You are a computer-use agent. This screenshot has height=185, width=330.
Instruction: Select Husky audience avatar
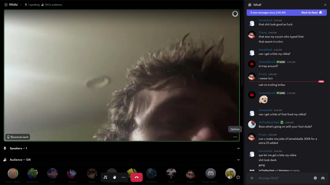click(x=230, y=173)
